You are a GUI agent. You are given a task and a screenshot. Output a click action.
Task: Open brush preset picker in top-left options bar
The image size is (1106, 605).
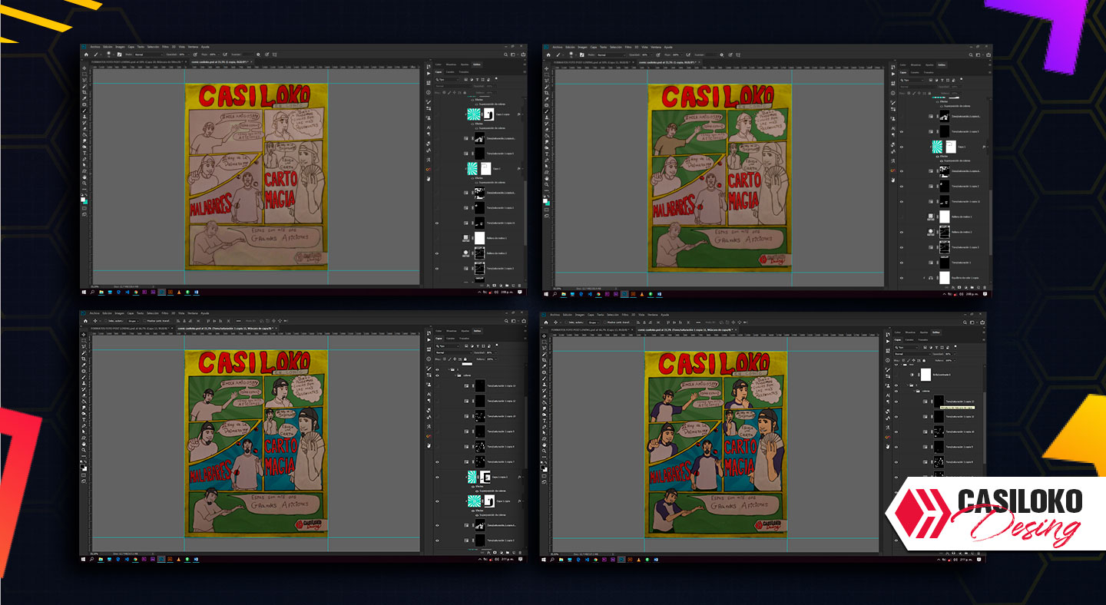(109, 54)
